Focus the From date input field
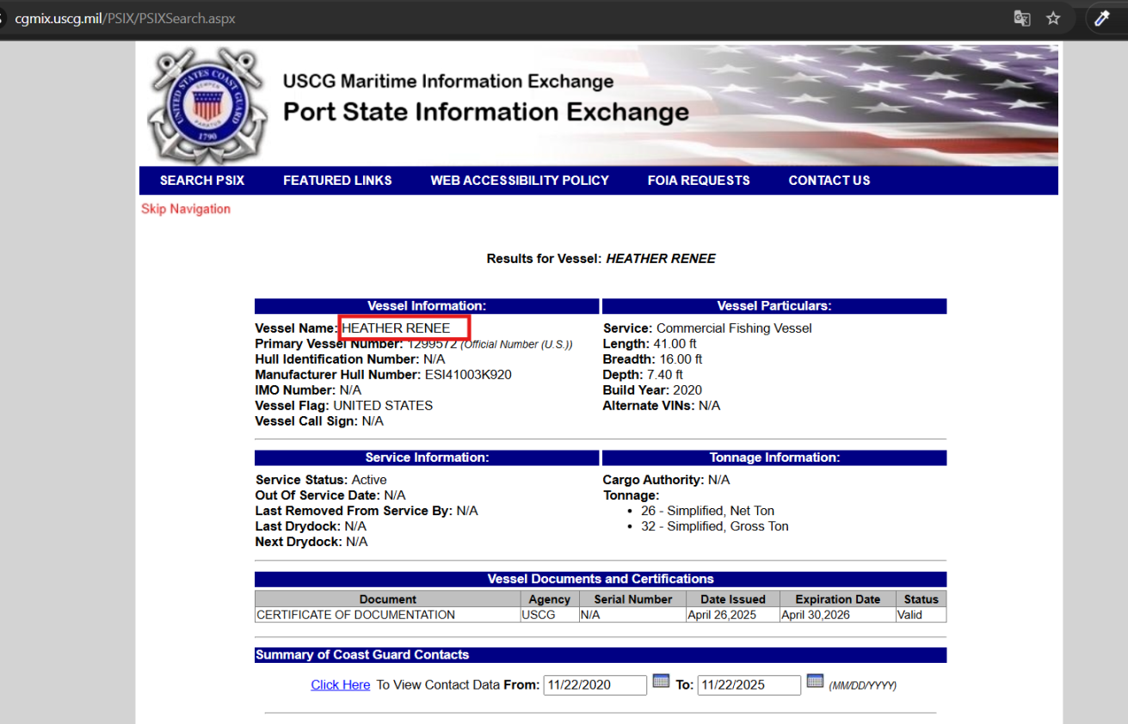Screen dimensions: 1128x724 pos(595,685)
